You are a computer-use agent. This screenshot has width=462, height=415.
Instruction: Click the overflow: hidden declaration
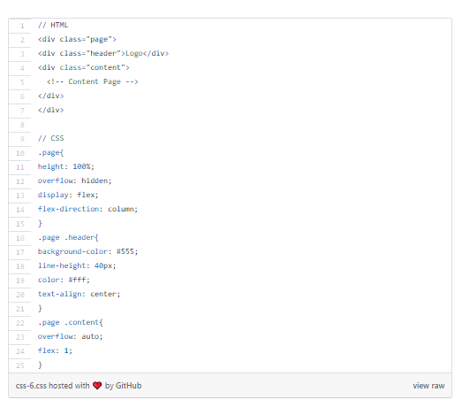pyautogui.click(x=74, y=181)
